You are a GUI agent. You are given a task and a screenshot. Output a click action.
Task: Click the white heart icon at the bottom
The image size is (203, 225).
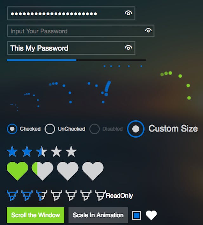pos(151,215)
